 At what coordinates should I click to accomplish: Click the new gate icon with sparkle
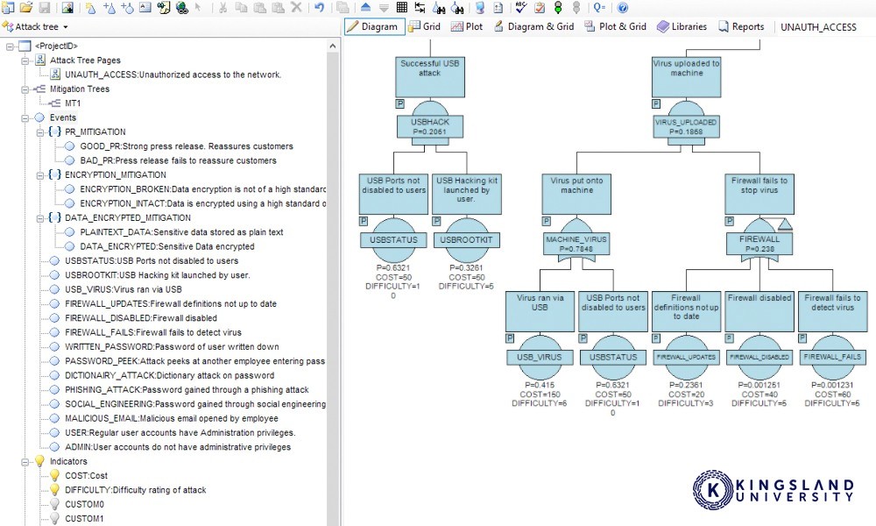pos(90,7)
